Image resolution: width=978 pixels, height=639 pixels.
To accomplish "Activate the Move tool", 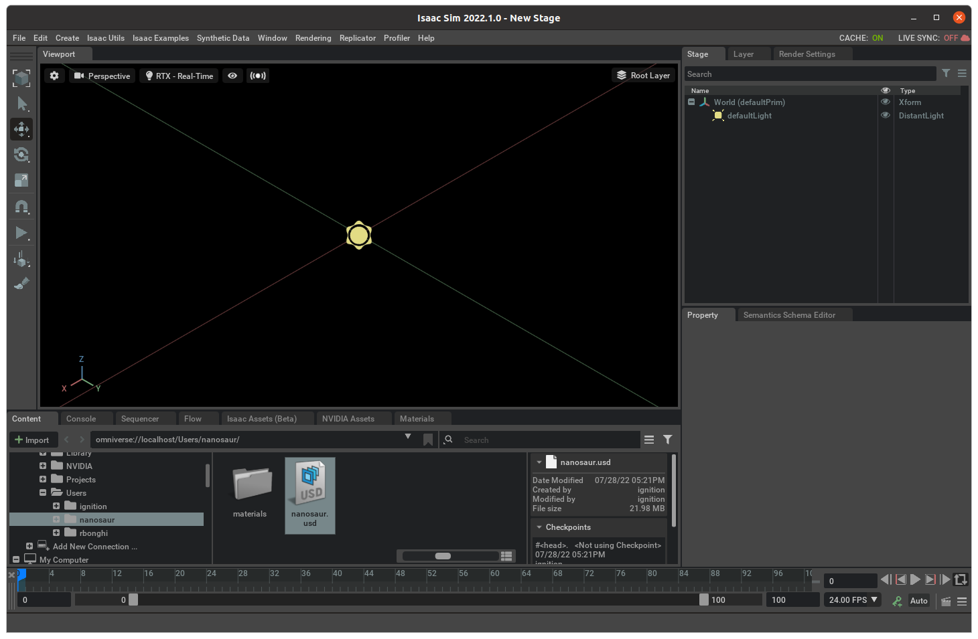I will [x=21, y=129].
